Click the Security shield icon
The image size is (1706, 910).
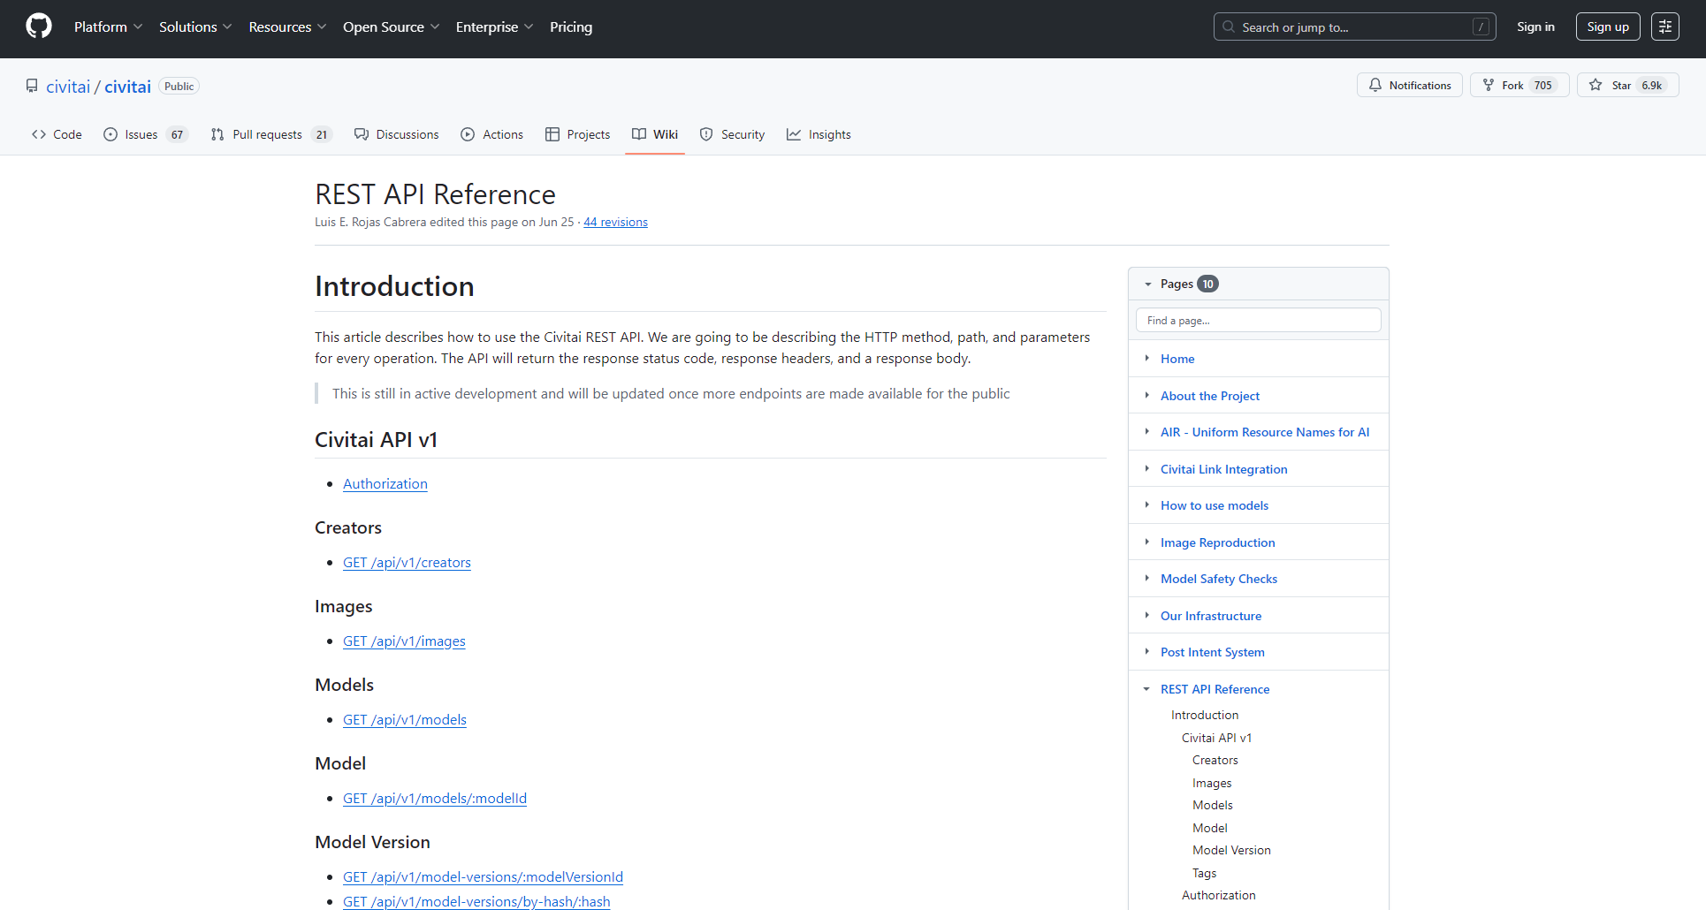coord(706,134)
